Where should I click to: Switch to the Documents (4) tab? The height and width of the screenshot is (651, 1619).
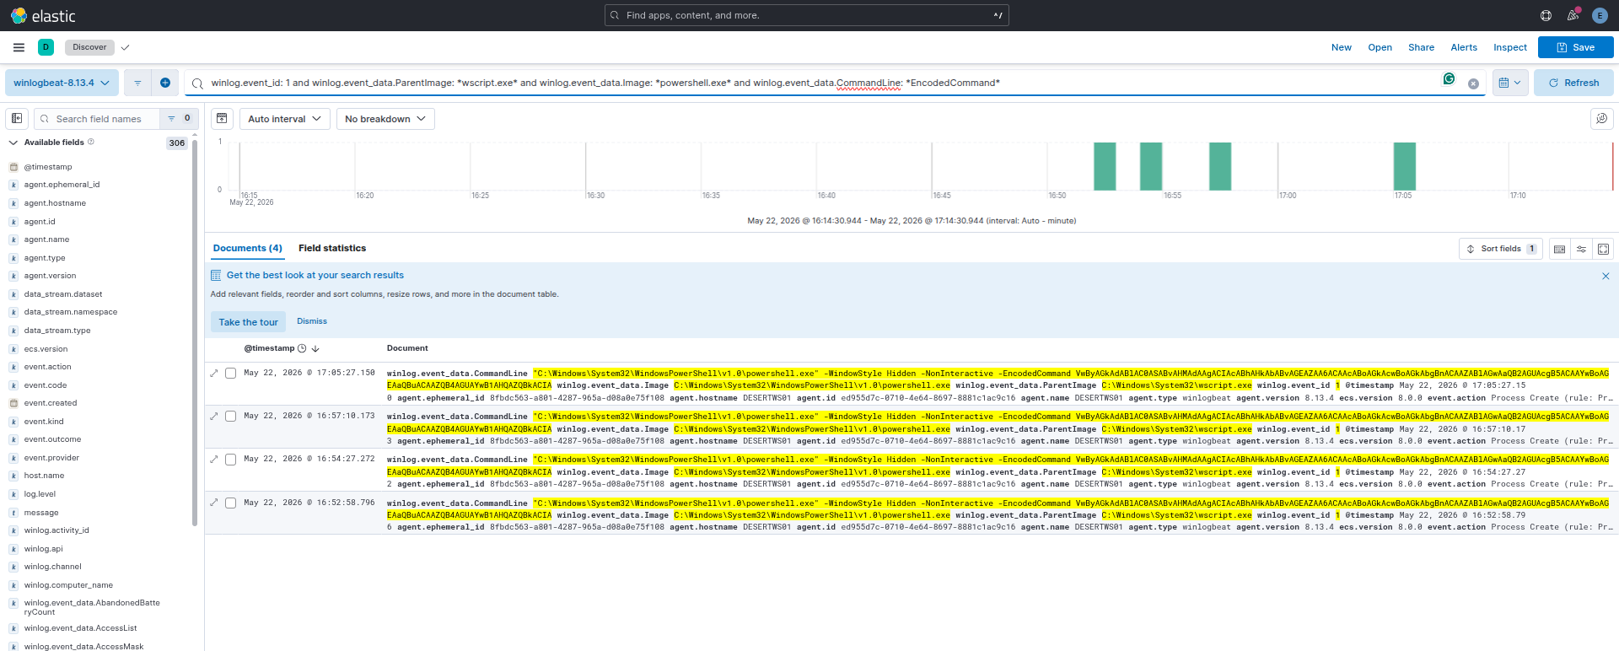247,248
